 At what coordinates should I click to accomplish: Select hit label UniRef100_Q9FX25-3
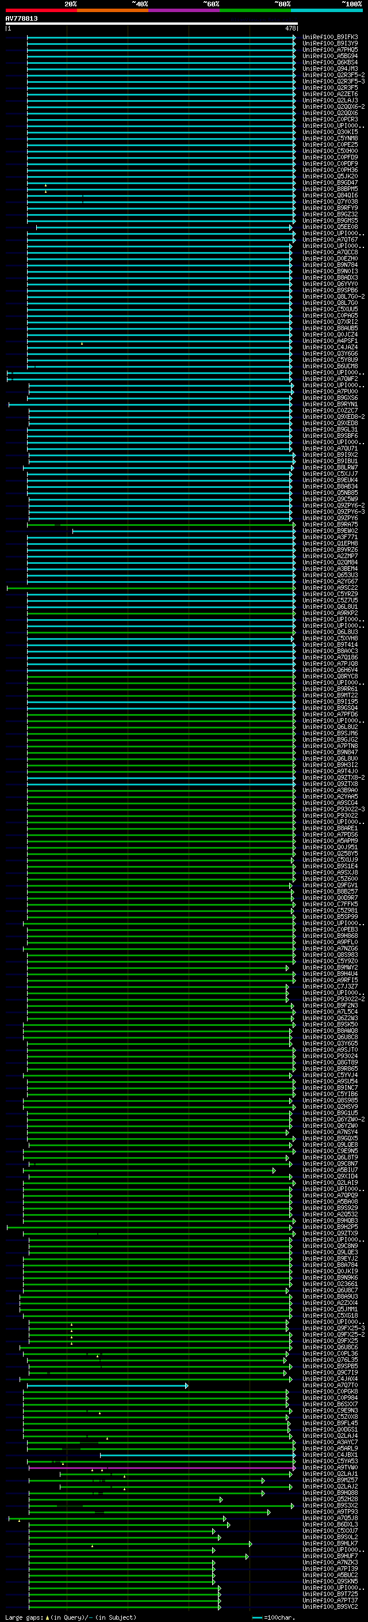(x=333, y=1328)
